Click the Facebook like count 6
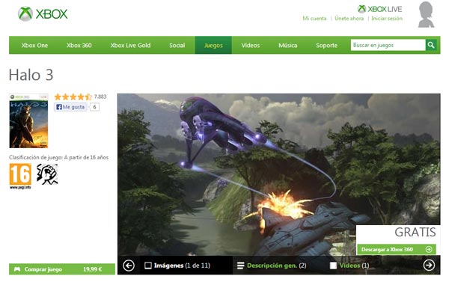The image size is (449, 282). 94,107
